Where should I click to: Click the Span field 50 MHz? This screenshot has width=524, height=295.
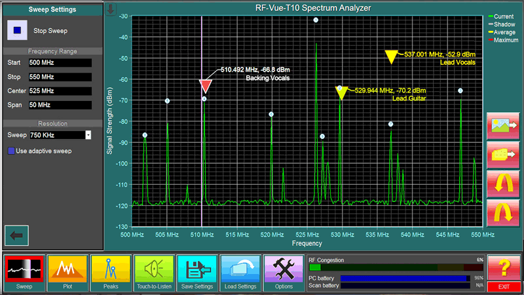60,105
